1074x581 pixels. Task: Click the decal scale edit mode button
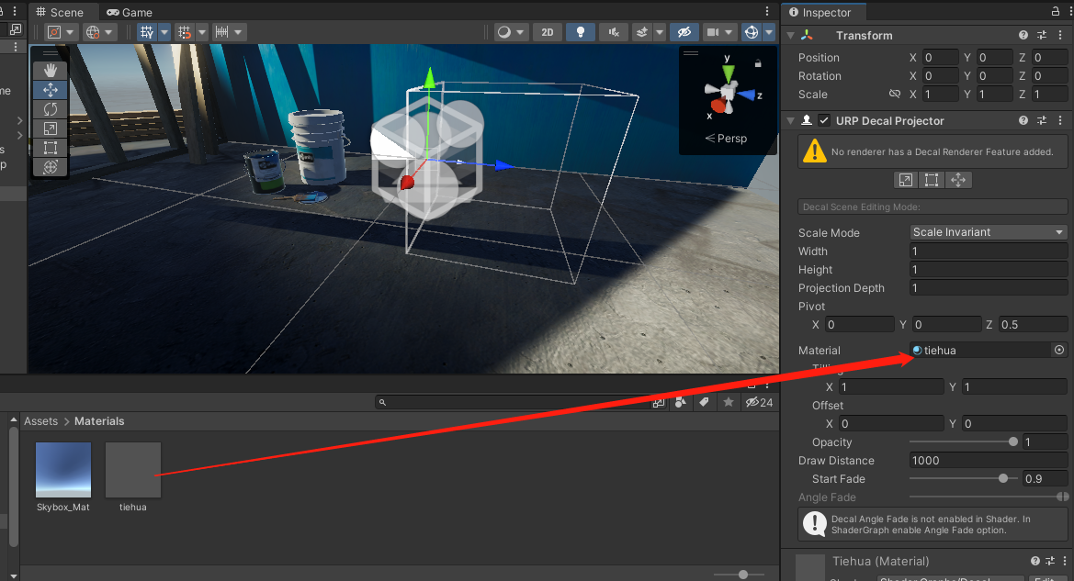(906, 180)
